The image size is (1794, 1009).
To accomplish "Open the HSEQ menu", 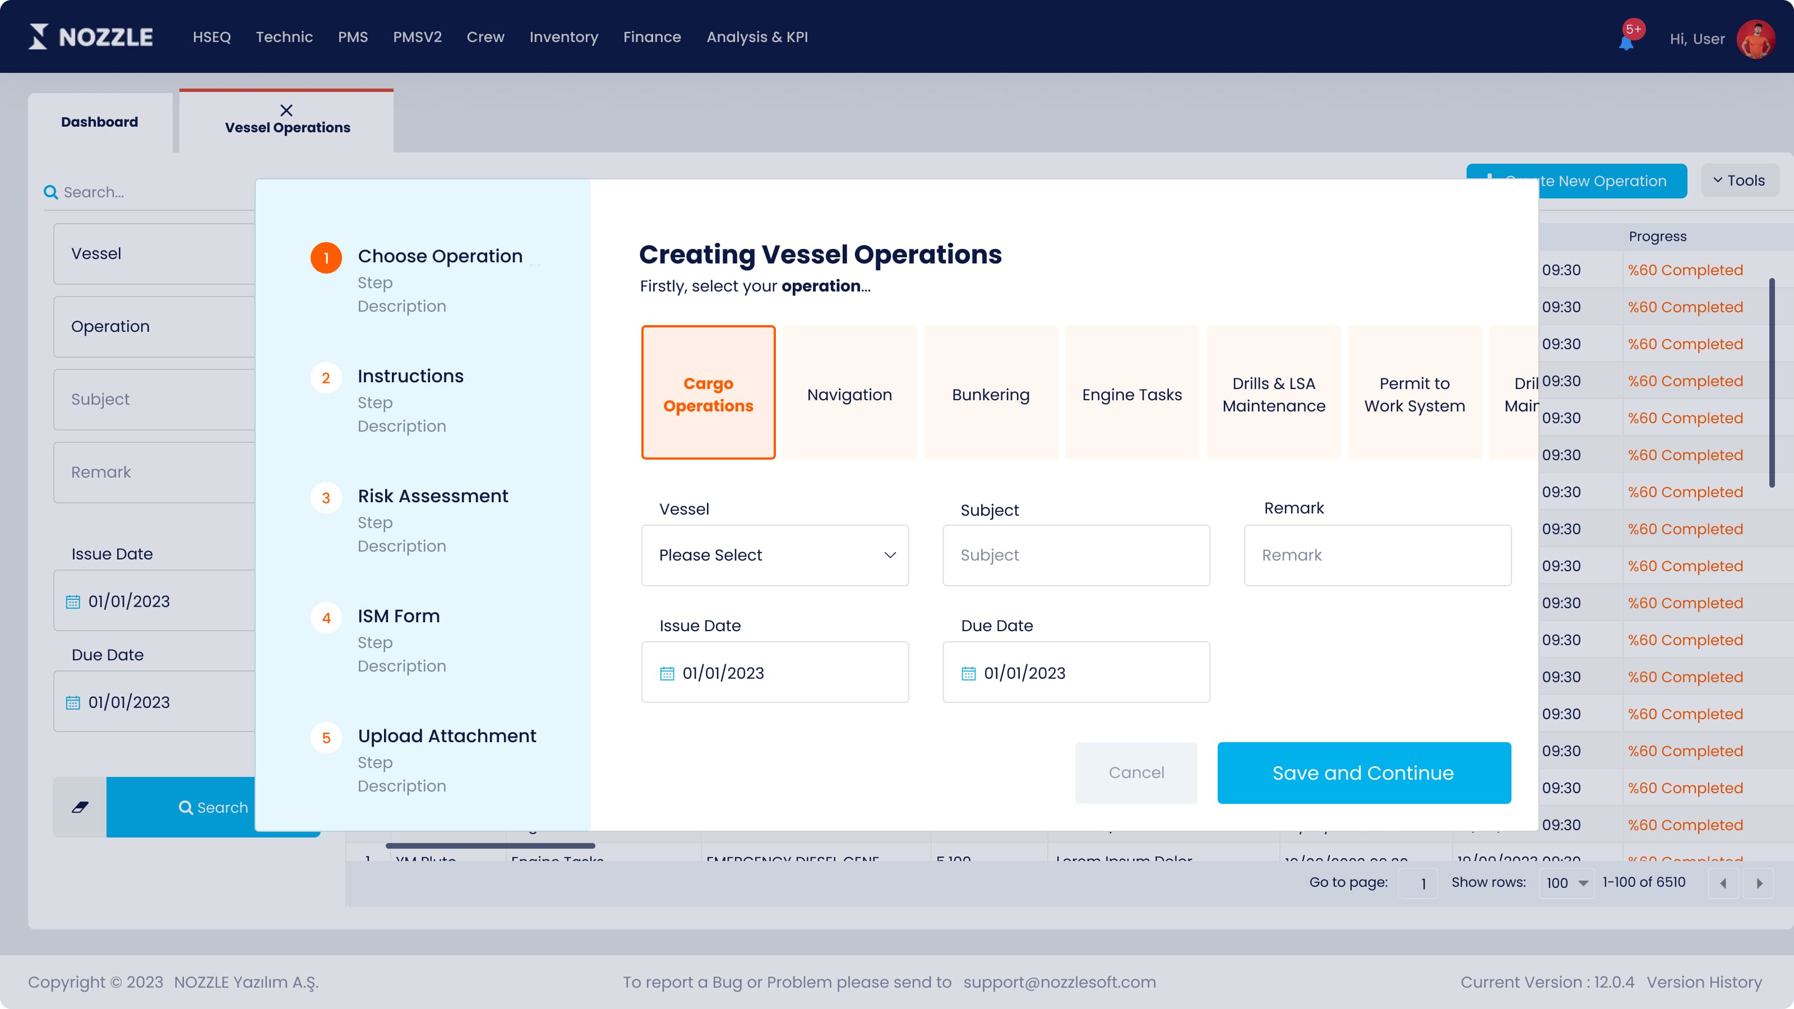I will (x=212, y=37).
